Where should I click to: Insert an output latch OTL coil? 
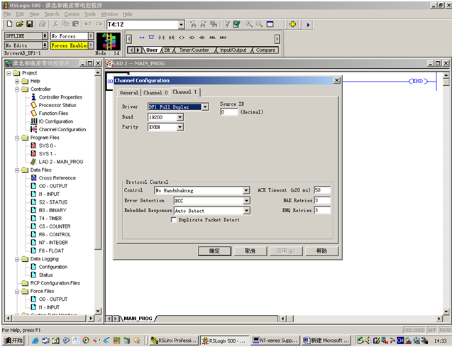[192, 38]
